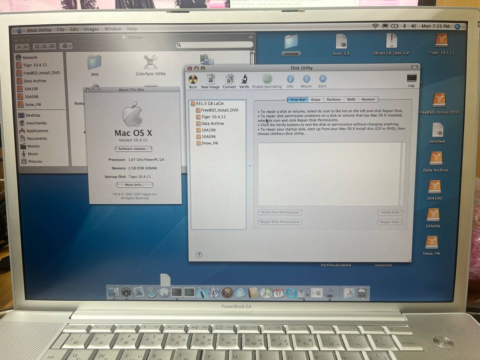Click the Finder window search field
Viewport: 480px width, 360px height.
[x=215, y=45]
